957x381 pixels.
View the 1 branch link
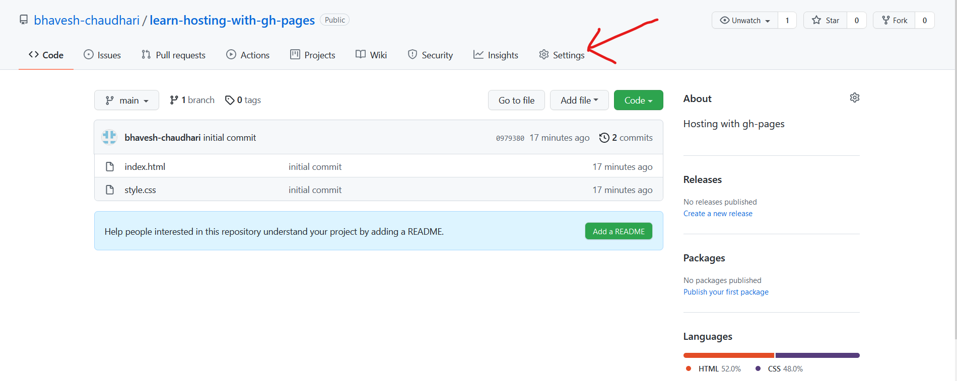point(192,100)
